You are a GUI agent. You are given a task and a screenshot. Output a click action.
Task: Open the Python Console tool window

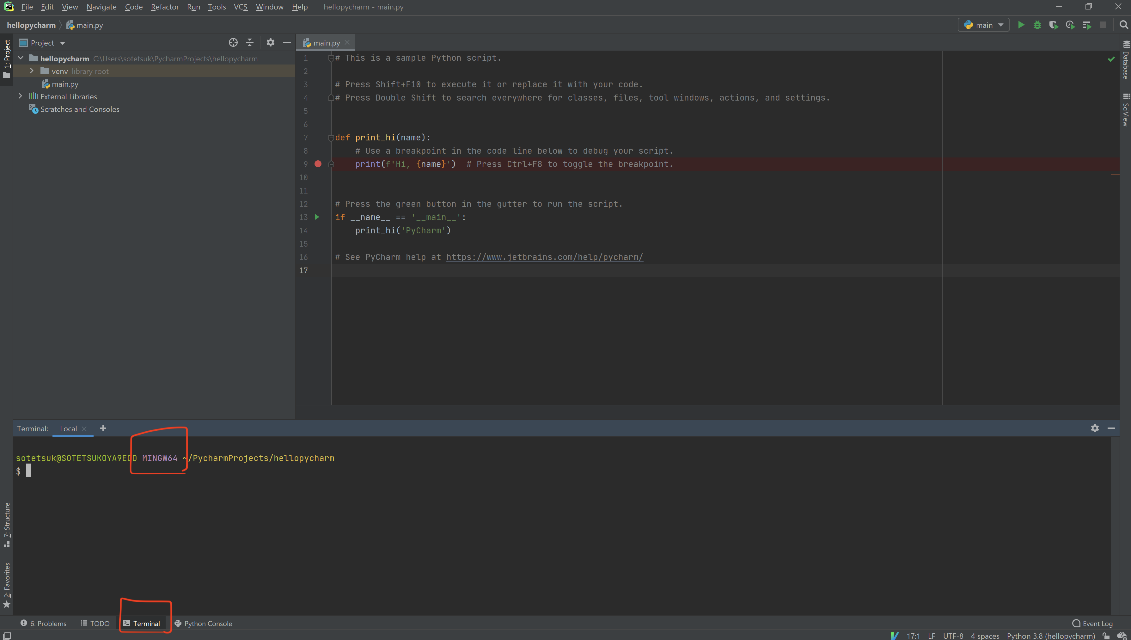pos(203,623)
